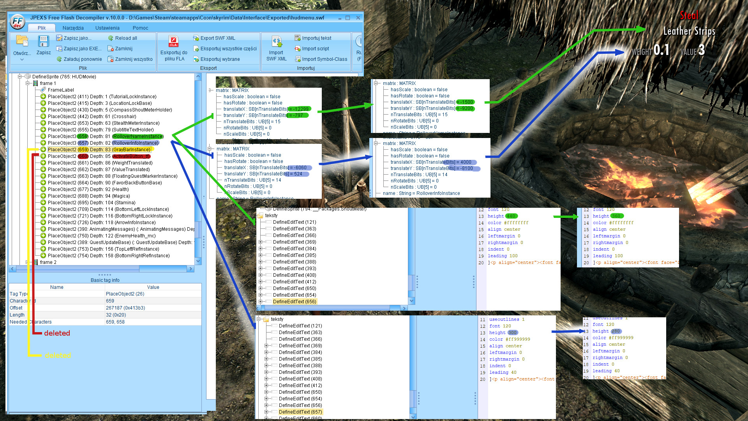Image resolution: width=748 pixels, height=421 pixels.
Task: Click the Importuj tekst icon
Action: click(298, 38)
